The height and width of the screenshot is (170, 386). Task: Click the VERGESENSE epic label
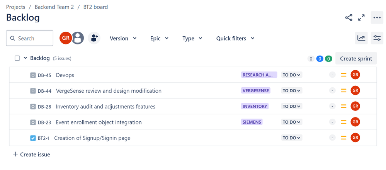[256, 91]
